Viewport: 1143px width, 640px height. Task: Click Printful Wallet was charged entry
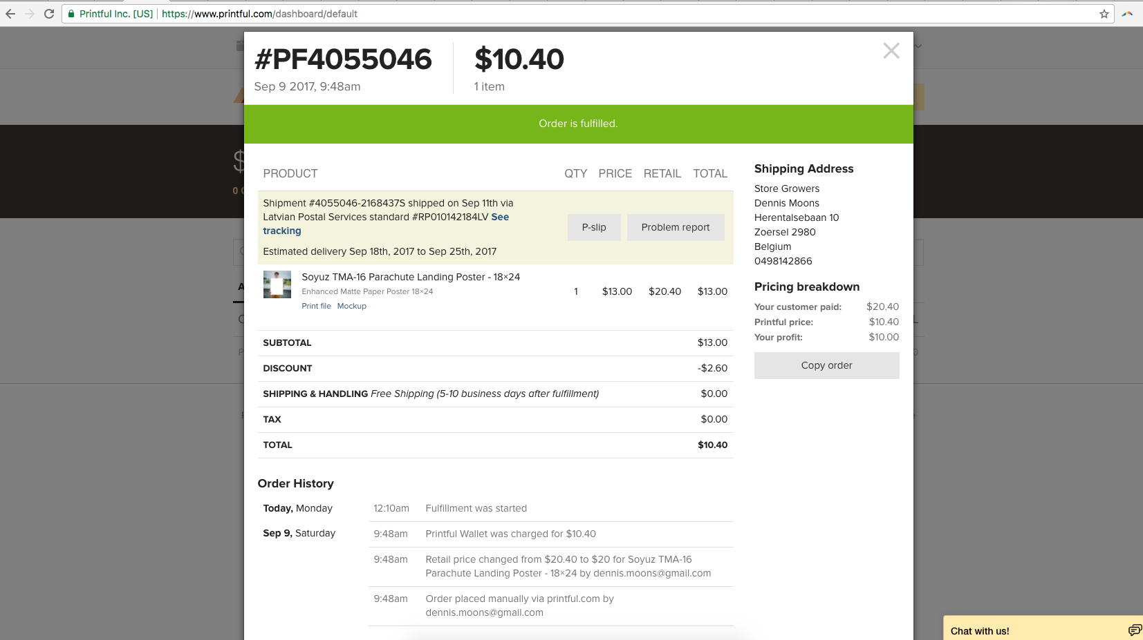tap(511, 534)
